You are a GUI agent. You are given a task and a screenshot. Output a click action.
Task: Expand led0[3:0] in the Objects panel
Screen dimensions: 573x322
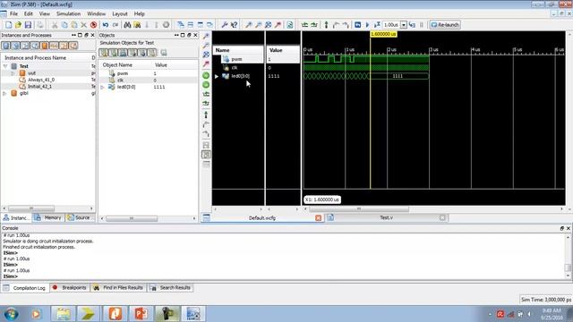click(x=103, y=88)
